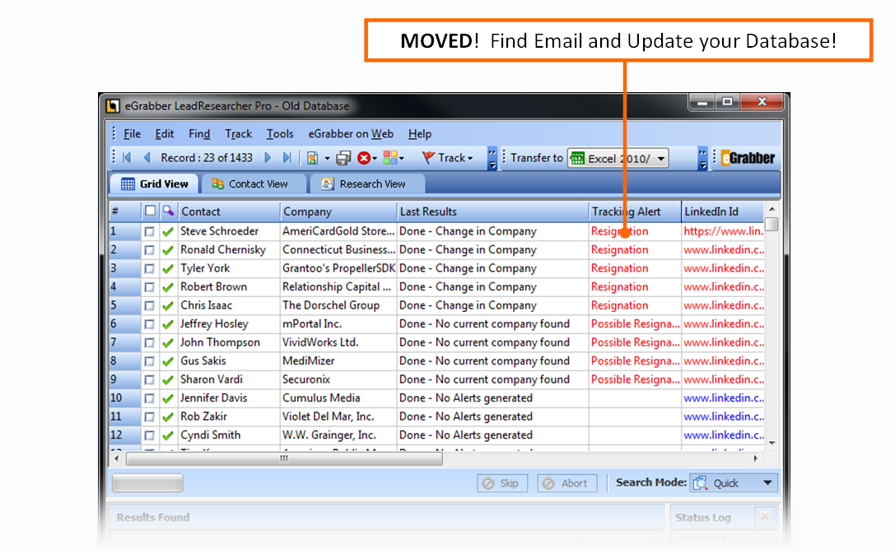
Task: Click the horizontal scrollbar thumb
Action: click(x=284, y=458)
